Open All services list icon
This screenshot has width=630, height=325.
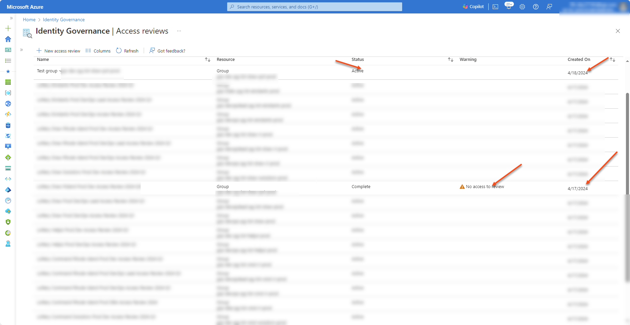[8, 61]
